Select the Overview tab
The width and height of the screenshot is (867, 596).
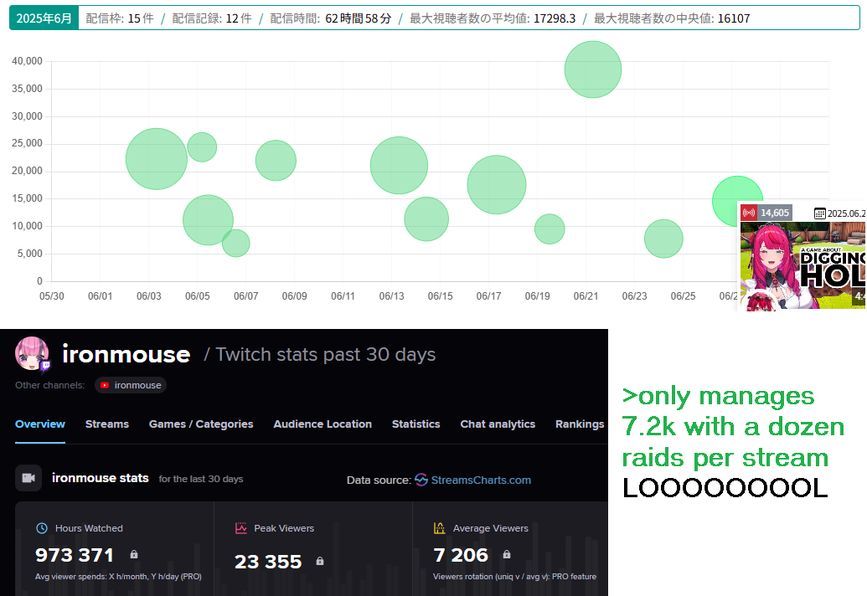[x=40, y=424]
